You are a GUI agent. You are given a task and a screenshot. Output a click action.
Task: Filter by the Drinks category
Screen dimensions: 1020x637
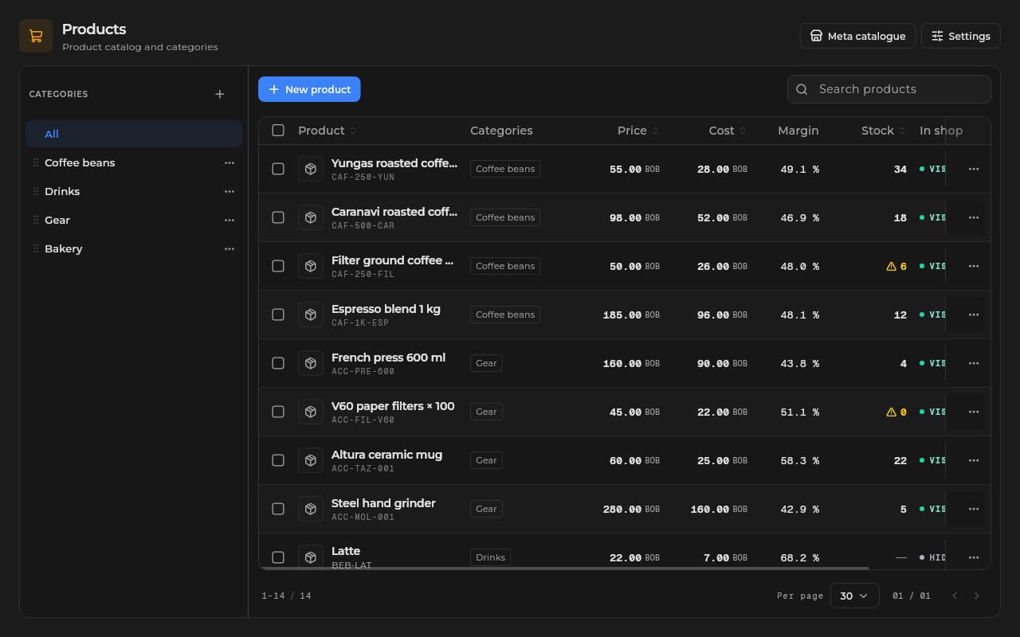tap(134, 191)
